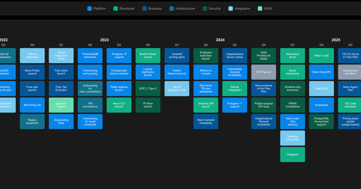
Task: Open the Hasura integration card
Action: (32, 55)
